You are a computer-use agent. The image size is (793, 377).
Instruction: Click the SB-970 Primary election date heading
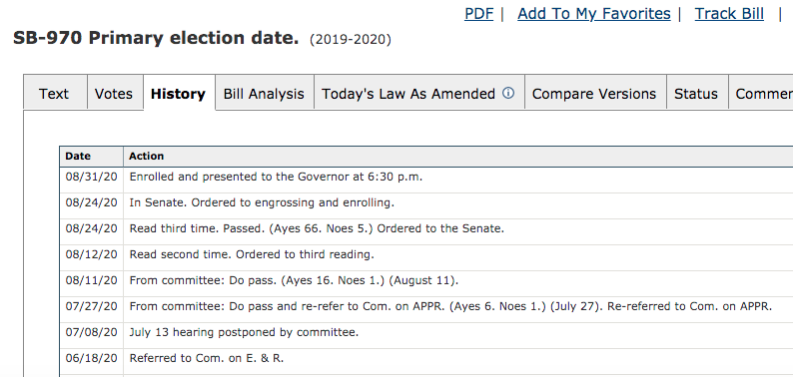point(156,39)
